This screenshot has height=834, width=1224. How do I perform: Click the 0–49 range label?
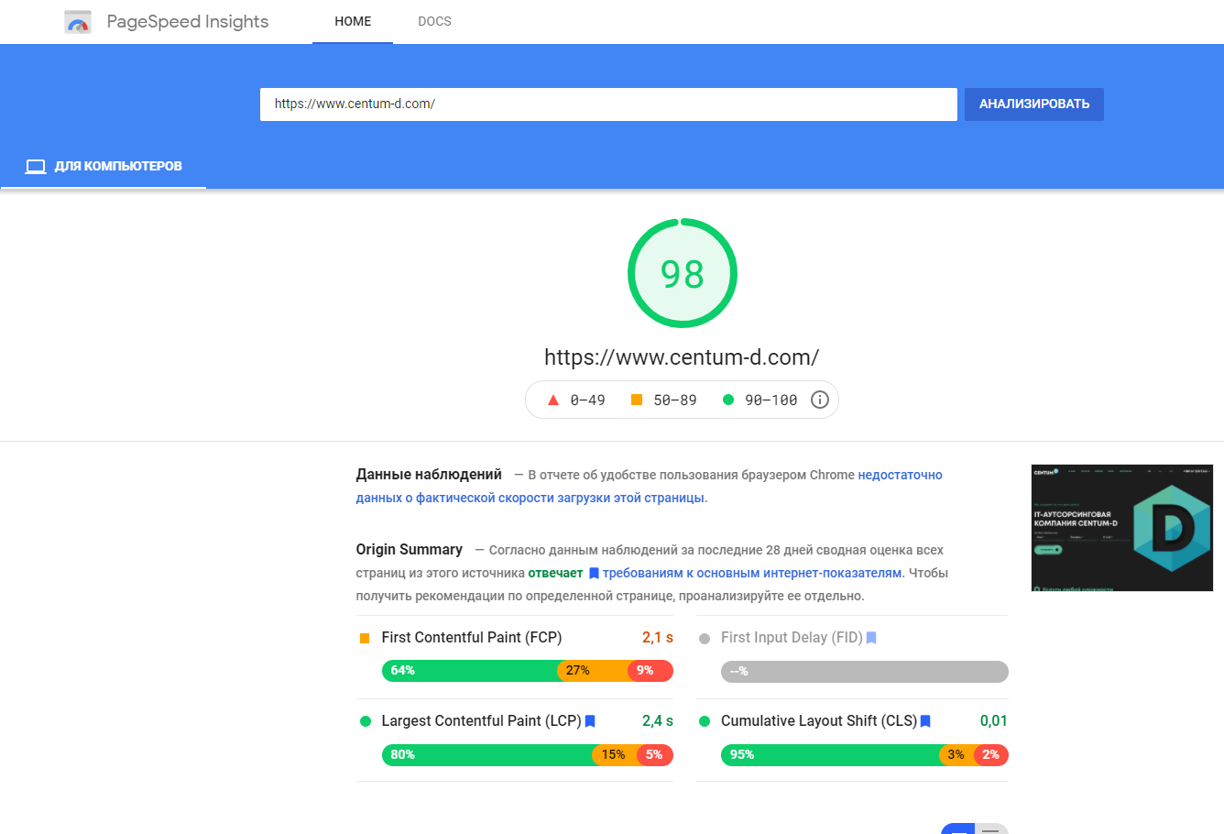click(x=587, y=401)
